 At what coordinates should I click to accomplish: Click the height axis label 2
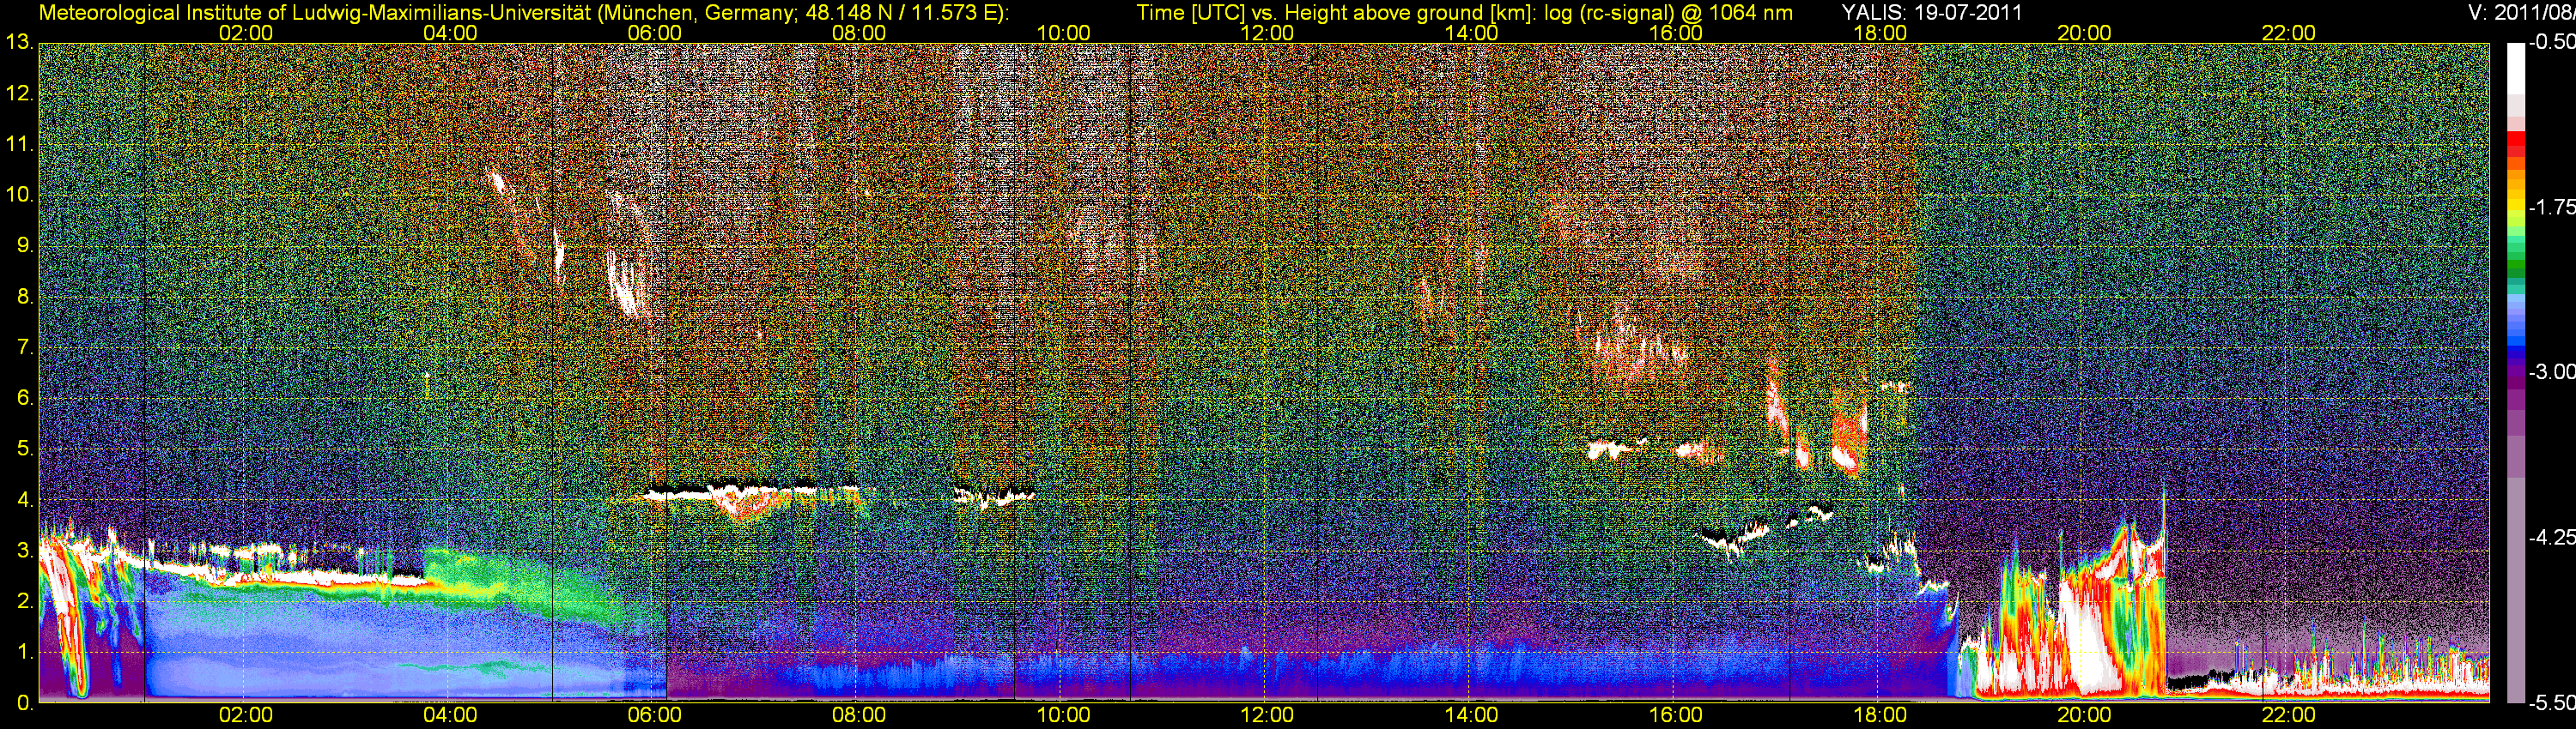pyautogui.click(x=24, y=601)
